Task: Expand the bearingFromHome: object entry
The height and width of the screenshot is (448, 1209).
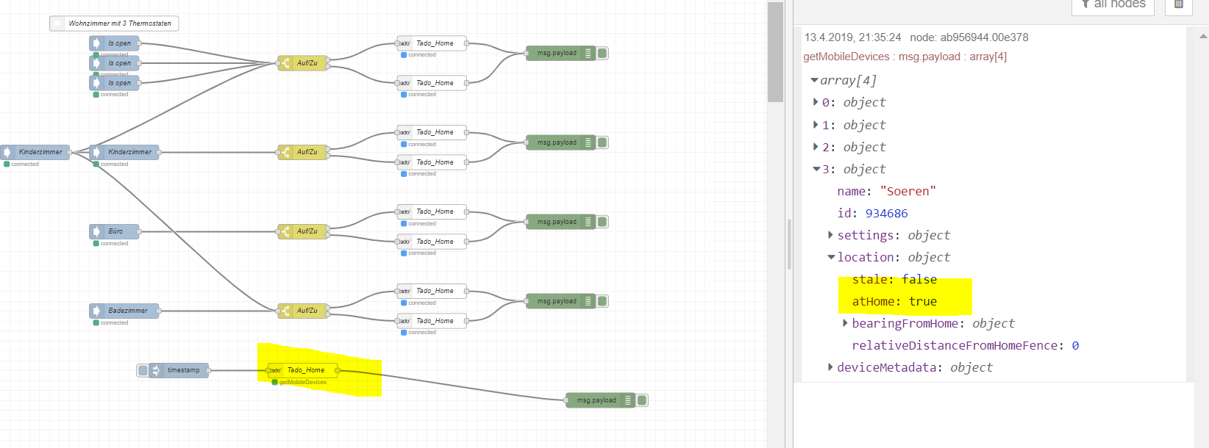Action: [x=845, y=323]
